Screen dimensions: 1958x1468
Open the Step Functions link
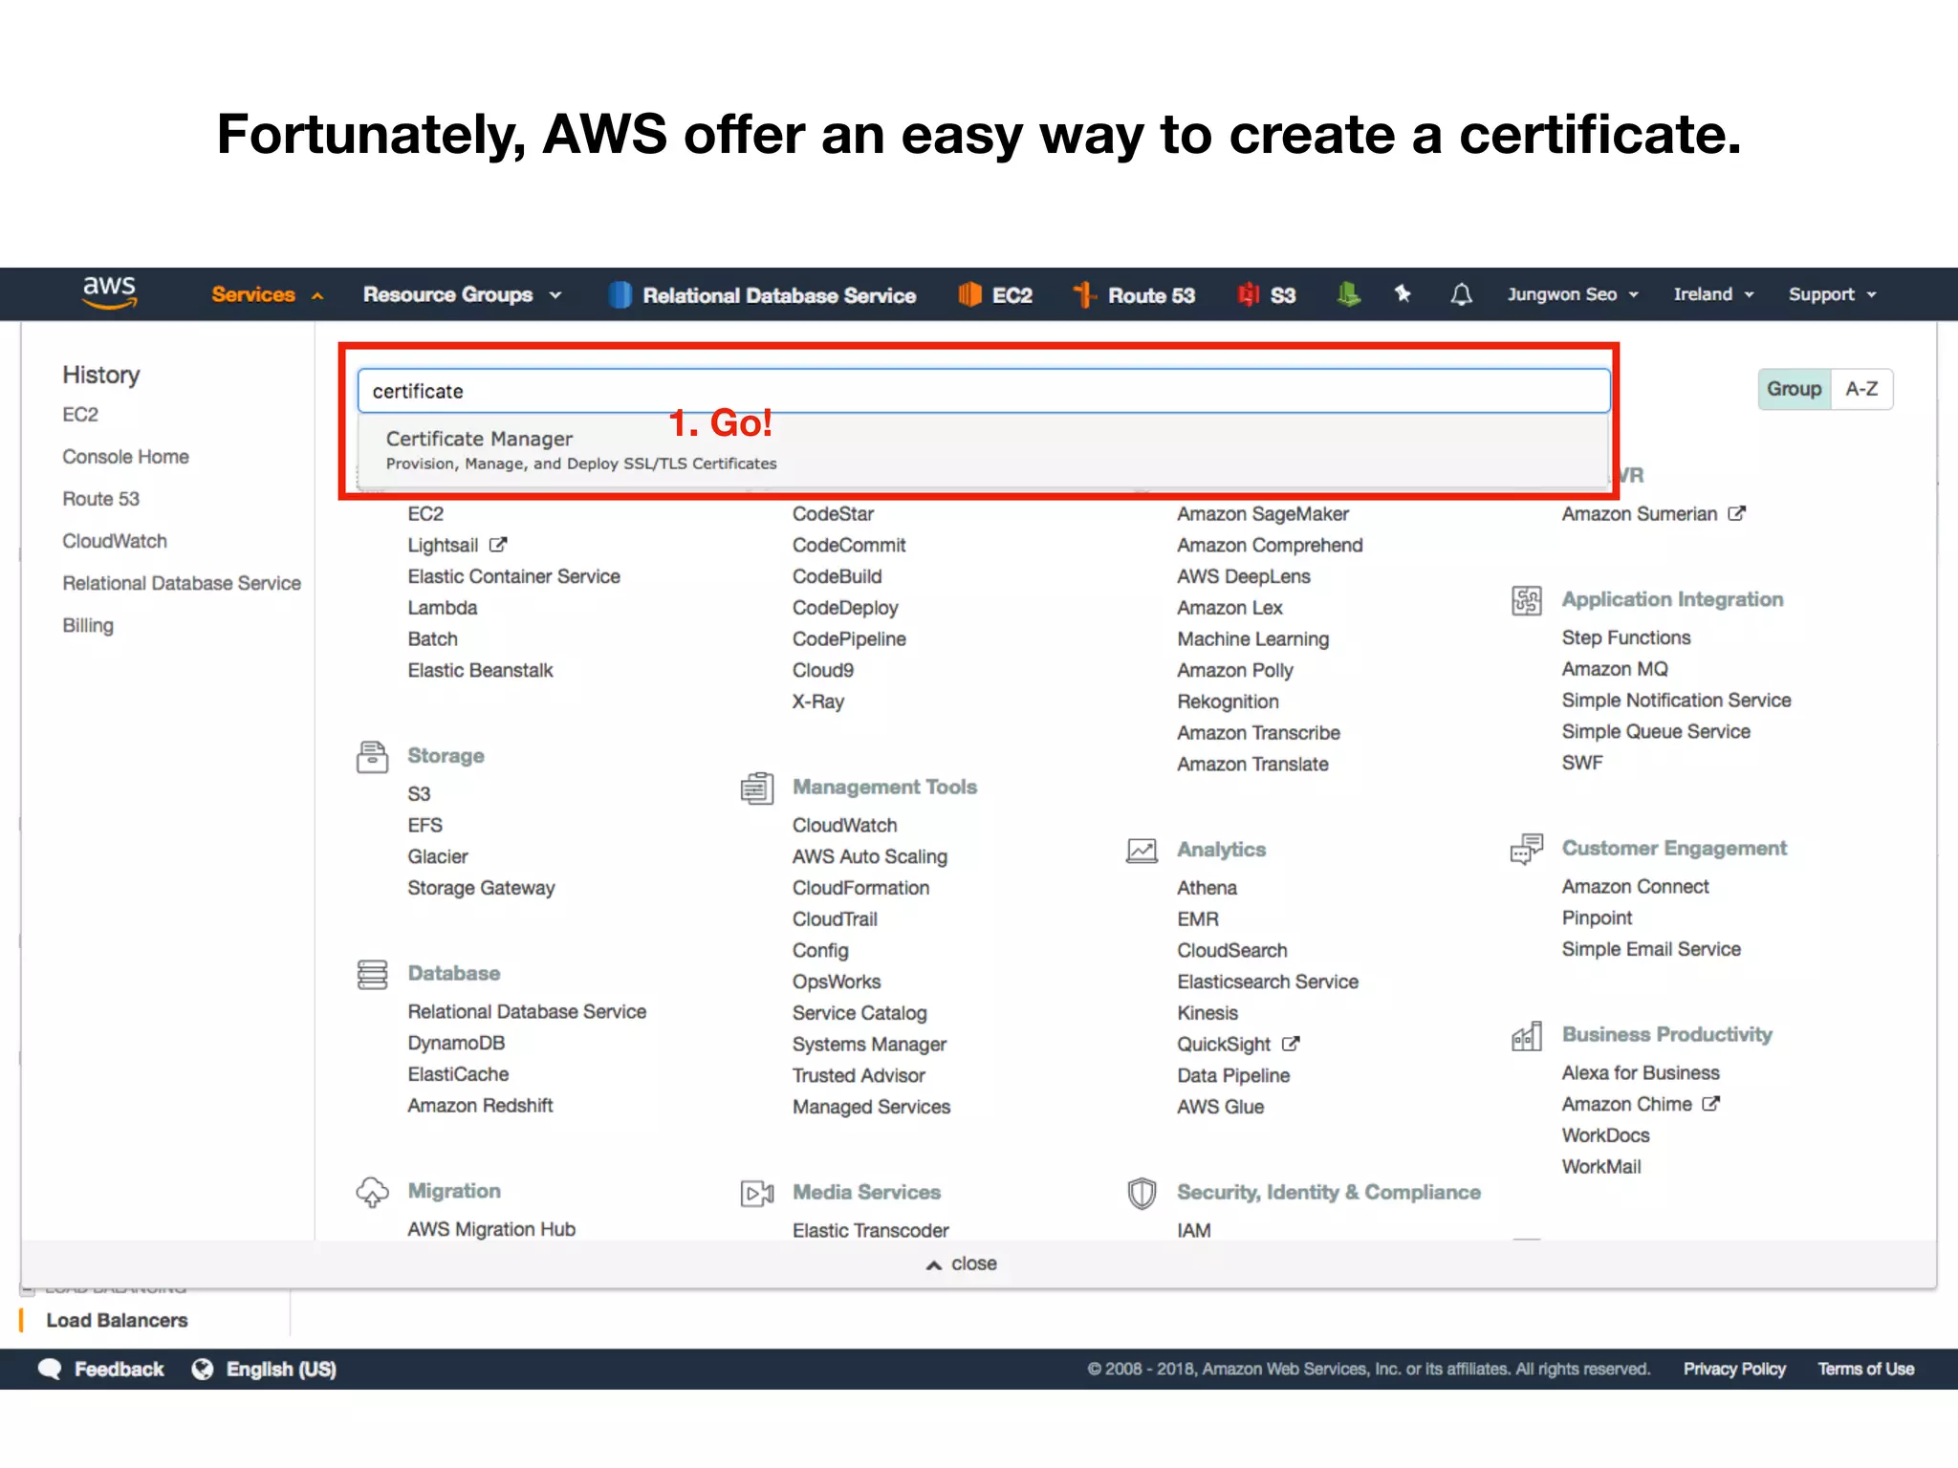click(1626, 637)
